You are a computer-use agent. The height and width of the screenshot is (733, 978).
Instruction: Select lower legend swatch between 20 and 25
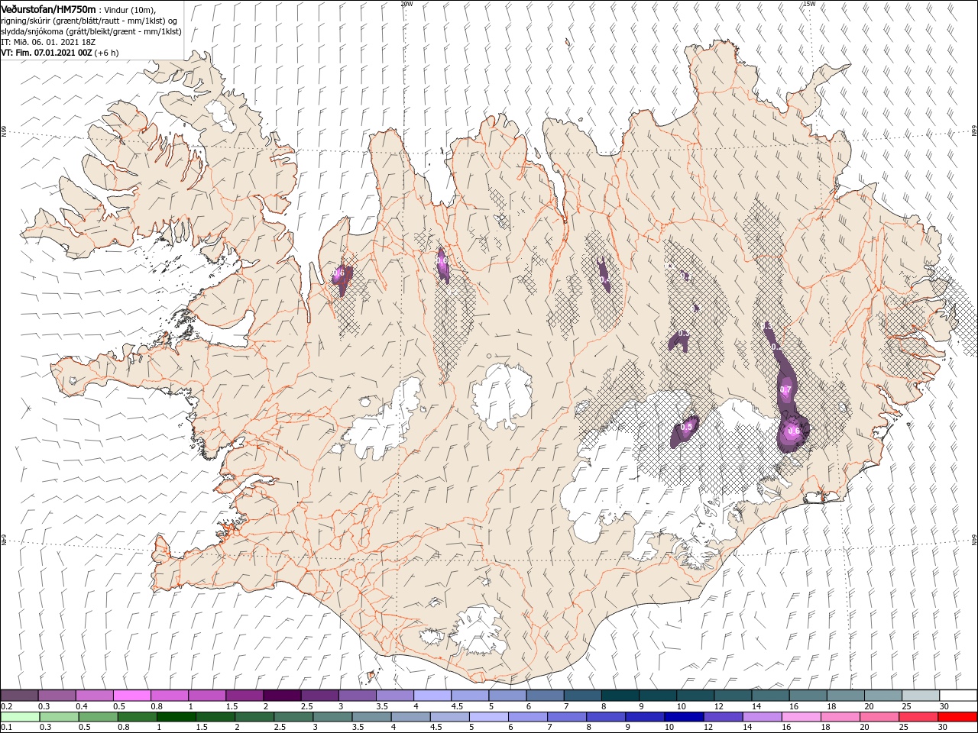click(879, 717)
